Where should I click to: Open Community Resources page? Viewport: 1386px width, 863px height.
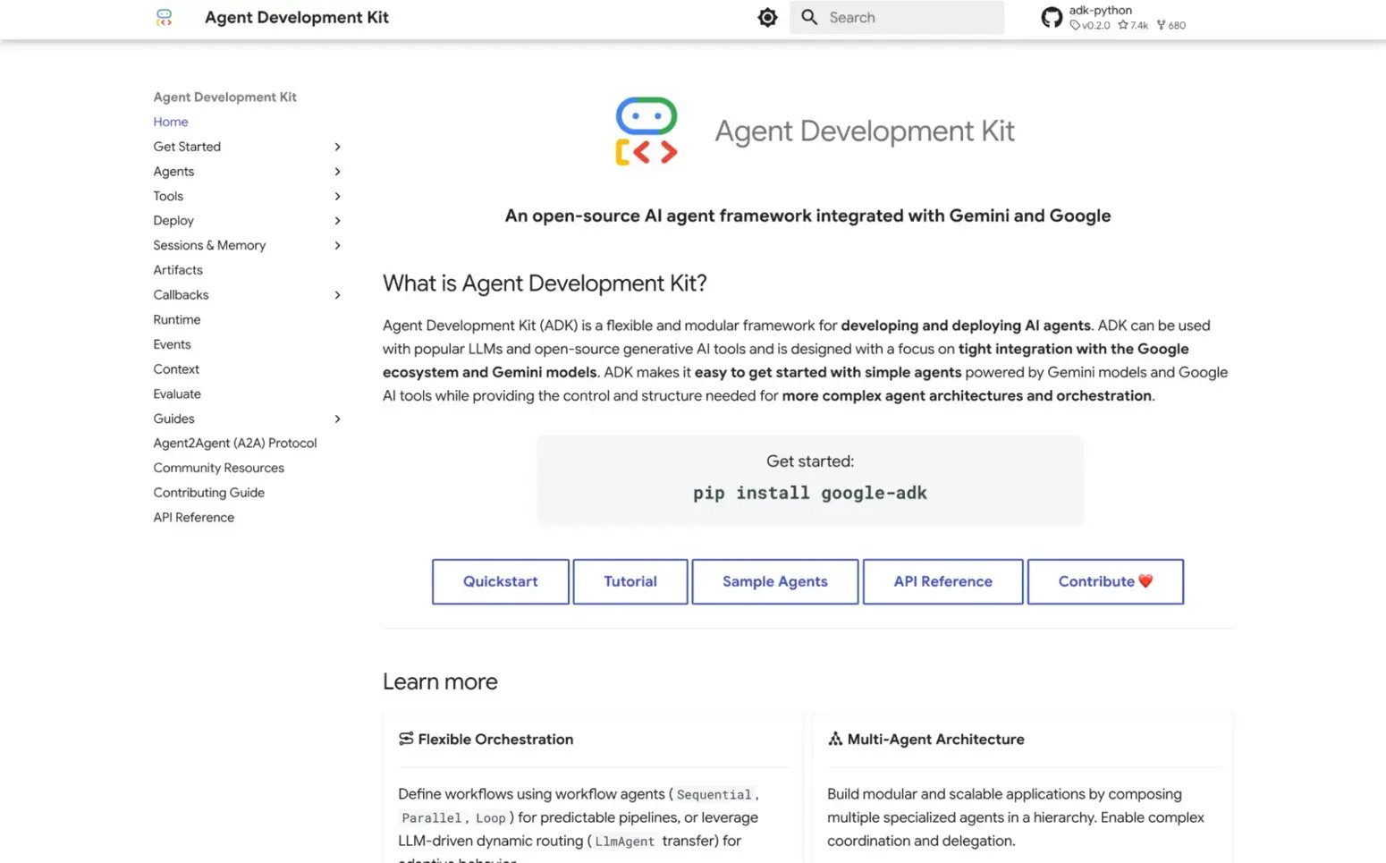pos(218,468)
